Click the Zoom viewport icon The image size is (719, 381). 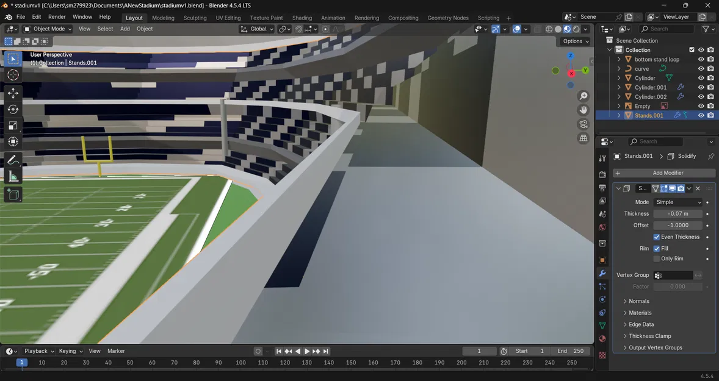[584, 96]
